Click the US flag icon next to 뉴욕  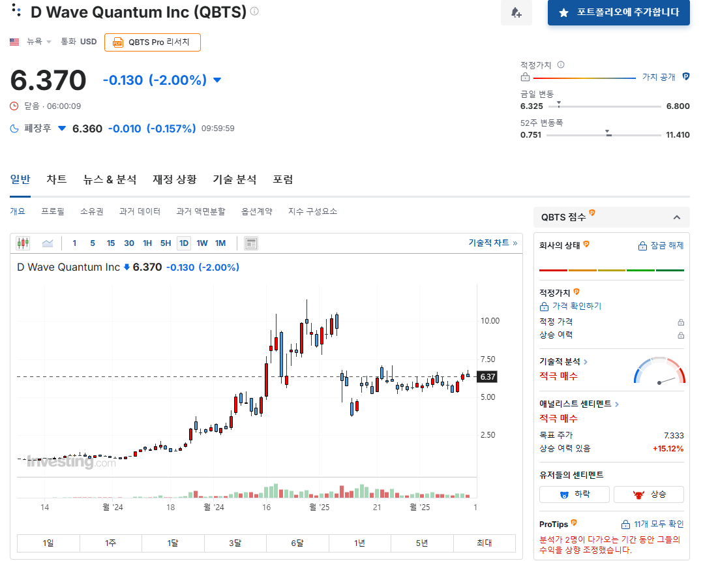[14, 41]
